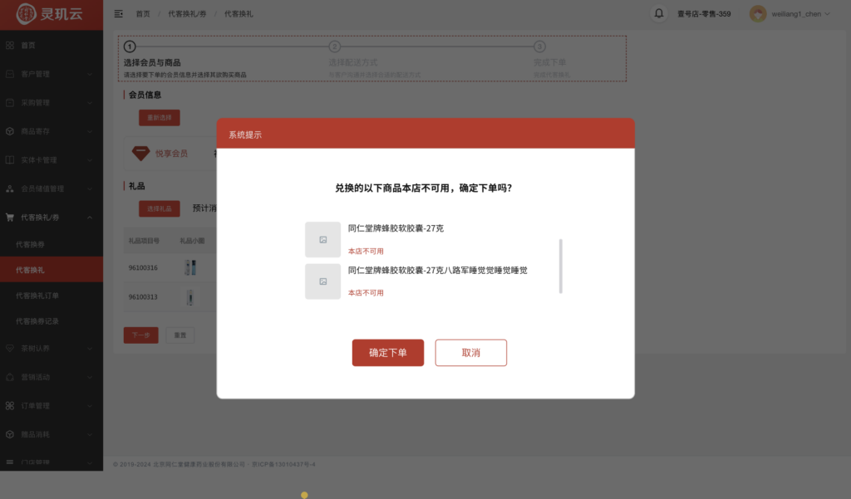Confirm with the 确定下单 button
The width and height of the screenshot is (851, 499).
pos(388,353)
